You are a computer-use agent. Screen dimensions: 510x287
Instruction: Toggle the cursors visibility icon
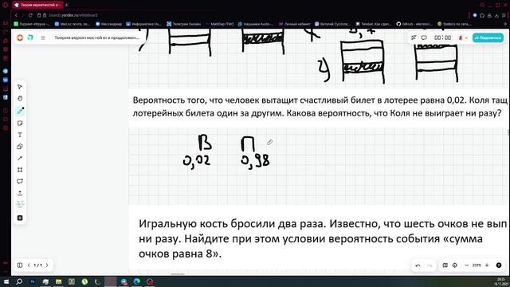coord(414,37)
